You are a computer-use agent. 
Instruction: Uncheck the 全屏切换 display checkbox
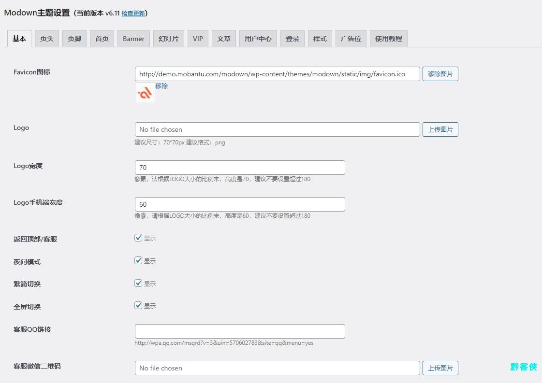click(x=138, y=306)
